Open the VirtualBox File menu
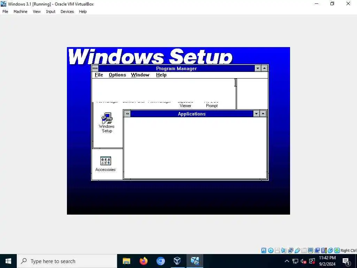 pos(5,12)
